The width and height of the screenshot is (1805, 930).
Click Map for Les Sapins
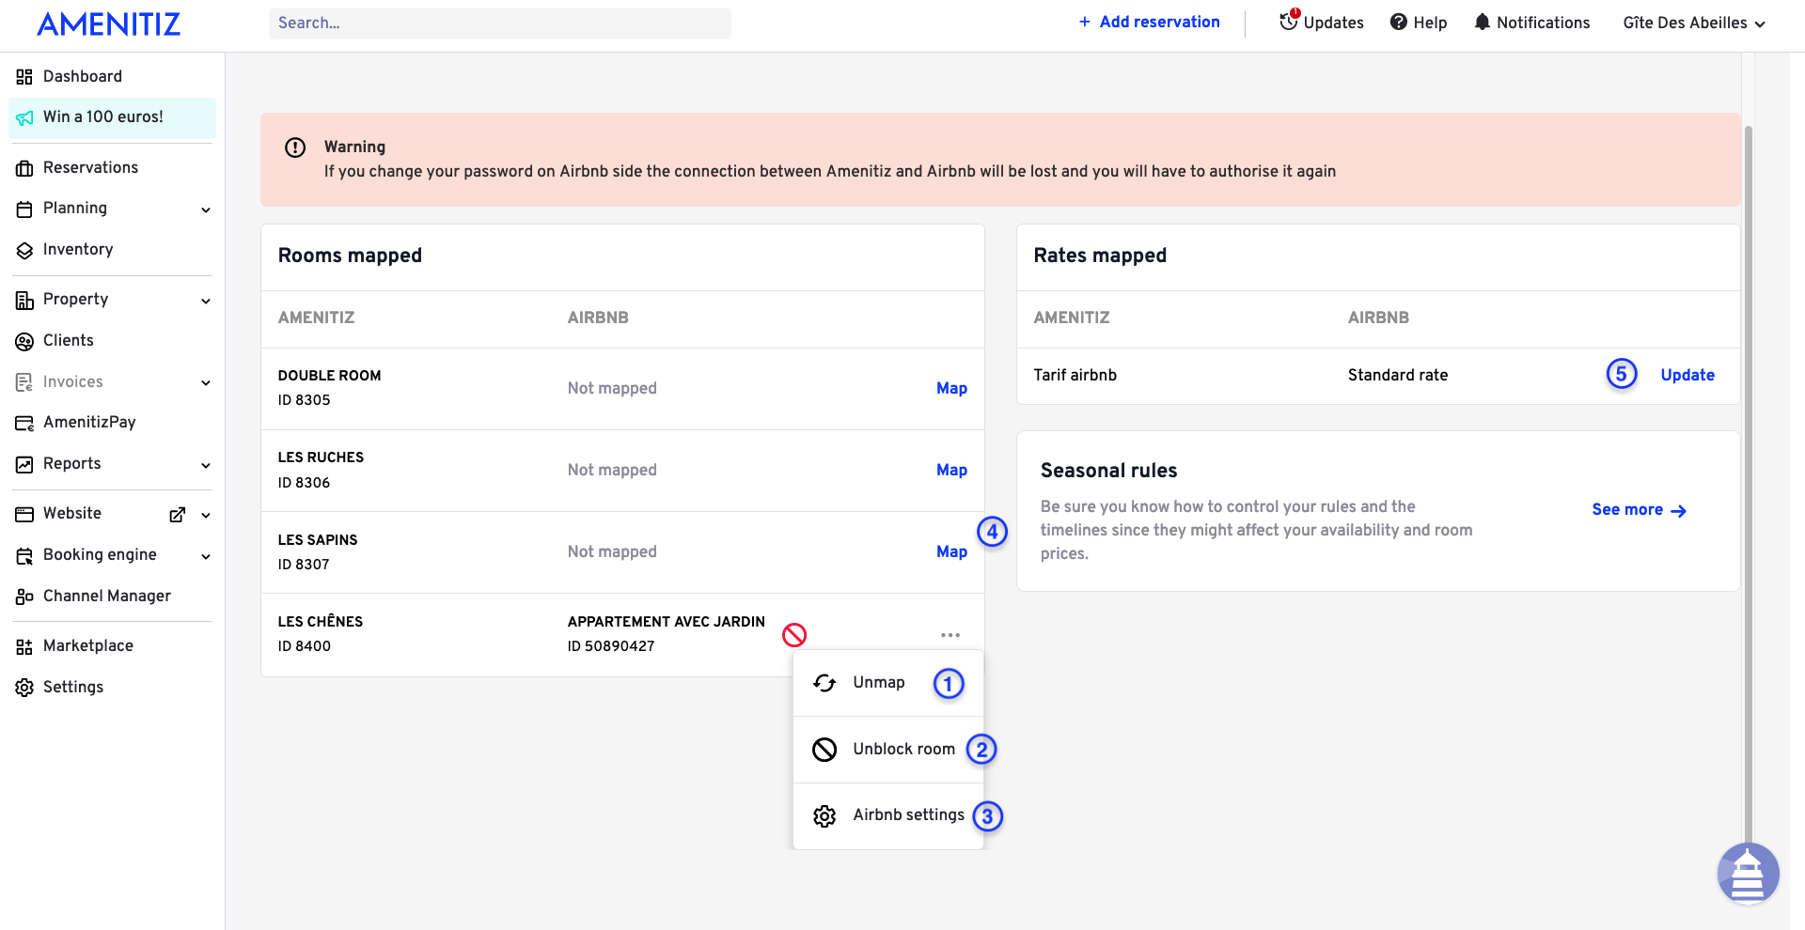(x=951, y=551)
